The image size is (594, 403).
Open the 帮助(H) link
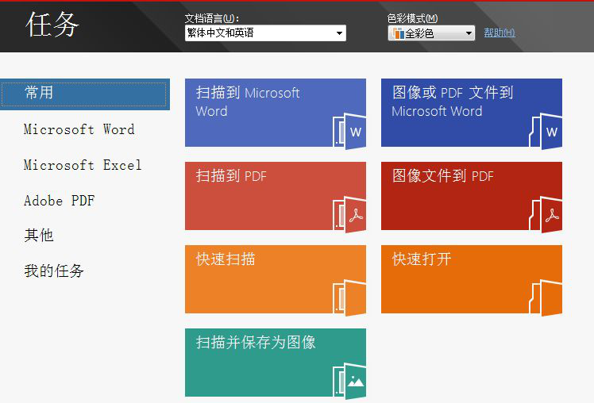pyautogui.click(x=499, y=33)
